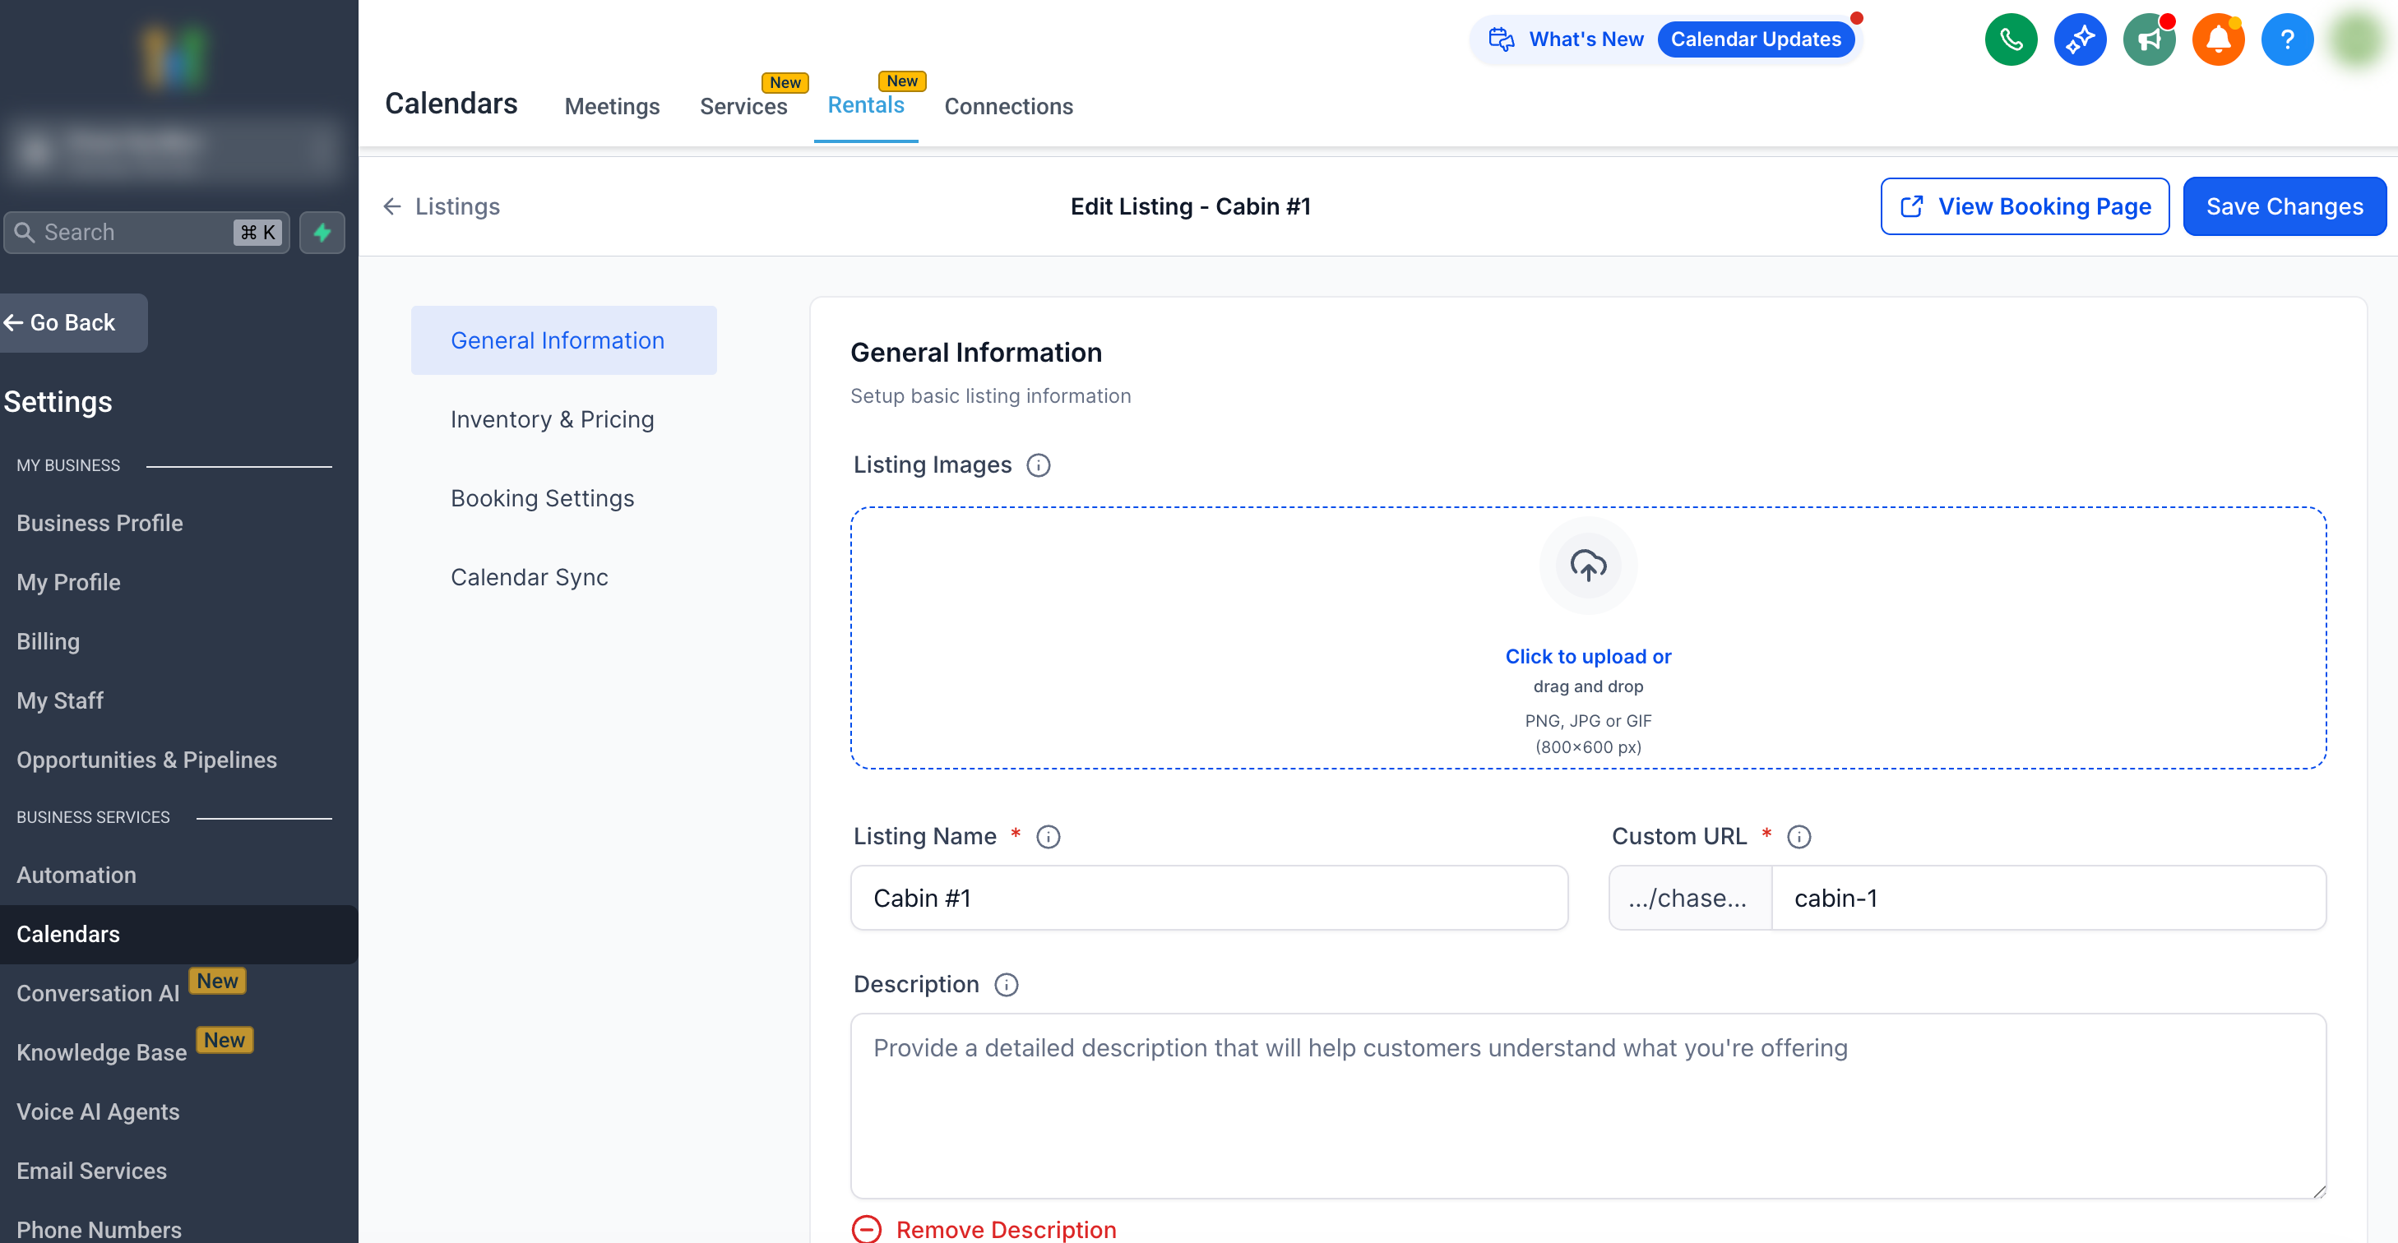Open View Booking Page link
The width and height of the screenshot is (2398, 1243).
click(x=2025, y=206)
